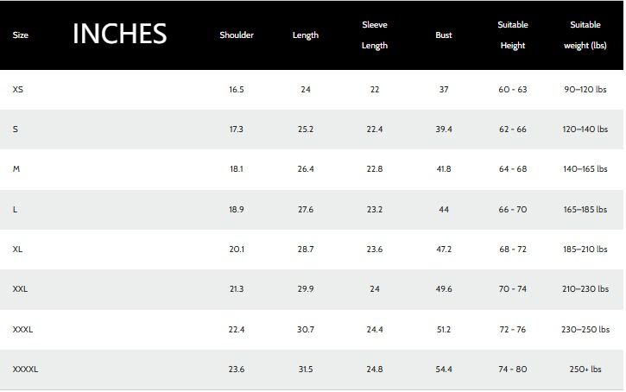Click the XXL size label
Image resolution: width=626 pixels, height=392 pixels.
pyautogui.click(x=21, y=289)
